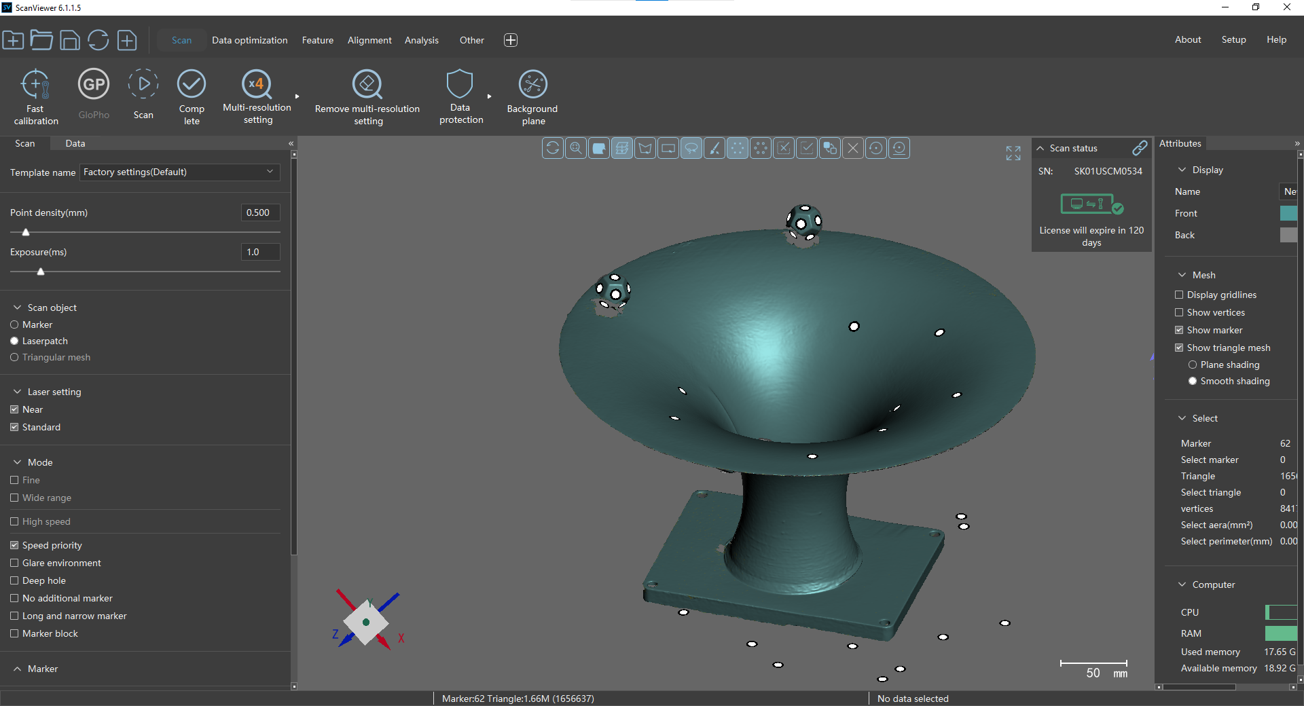Open Multi-resolution setting tool
Image resolution: width=1304 pixels, height=706 pixels.
tap(257, 84)
